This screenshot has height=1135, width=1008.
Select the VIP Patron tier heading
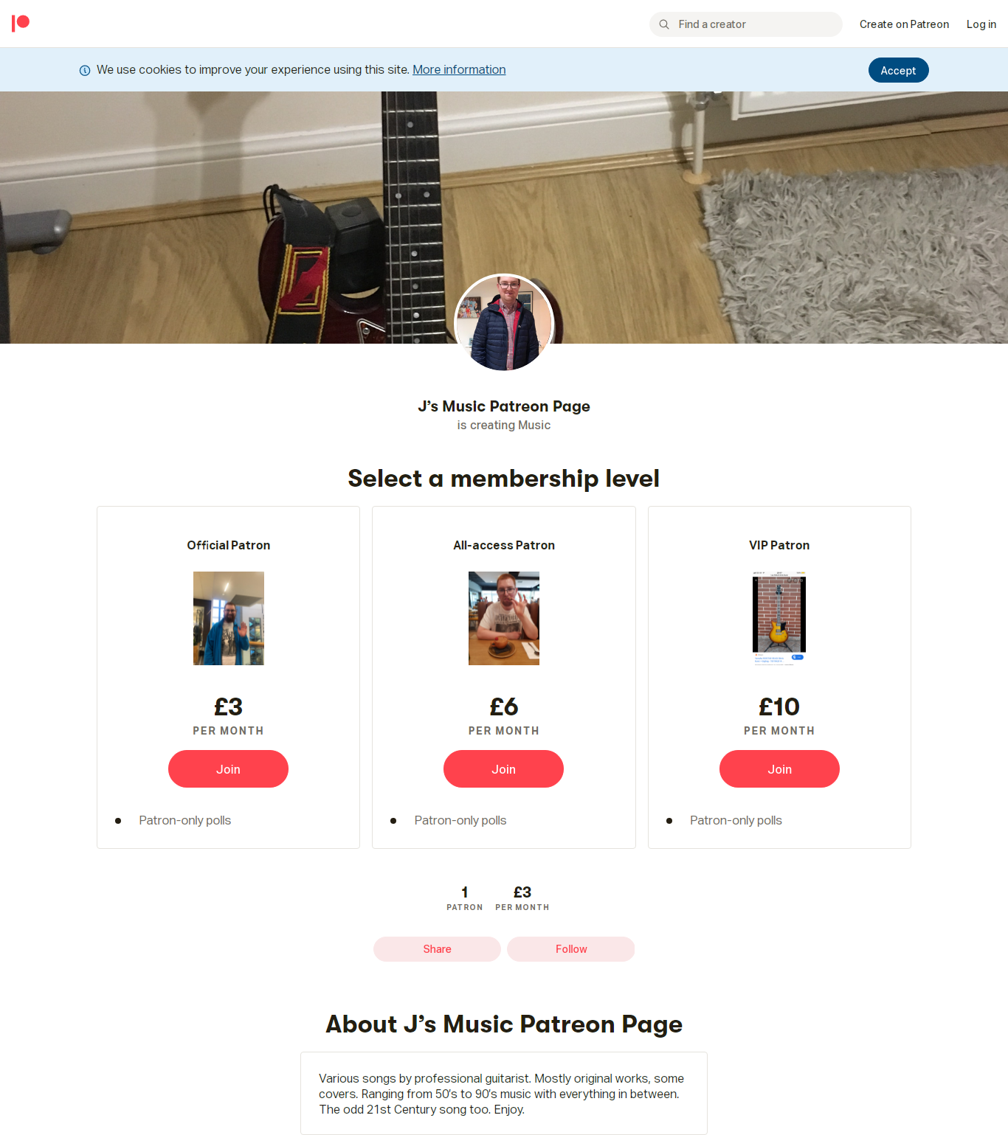coord(779,545)
